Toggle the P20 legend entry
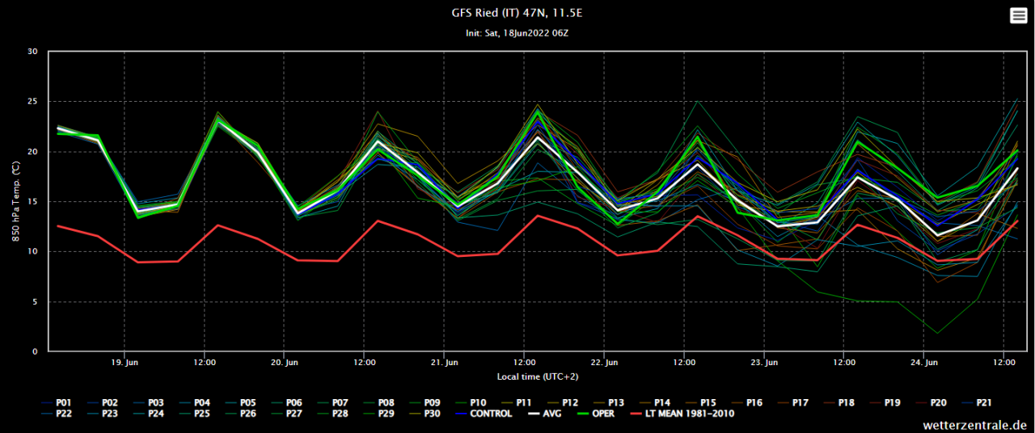 click(x=938, y=402)
